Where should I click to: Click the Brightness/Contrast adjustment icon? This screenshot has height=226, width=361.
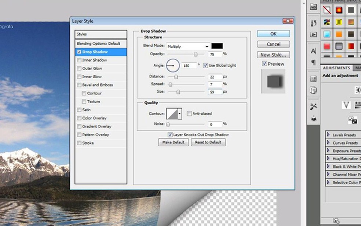click(x=358, y=90)
